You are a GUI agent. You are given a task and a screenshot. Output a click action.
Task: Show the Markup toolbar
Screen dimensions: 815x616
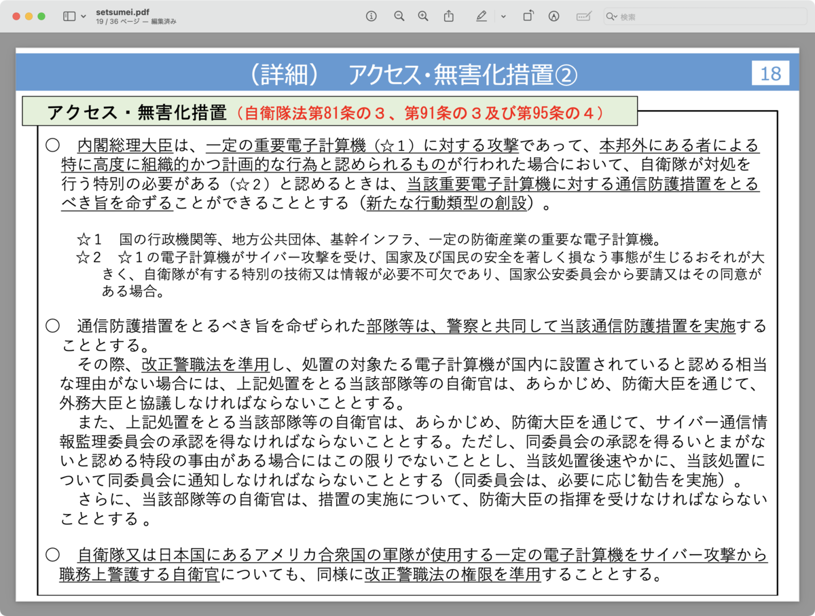pyautogui.click(x=554, y=16)
